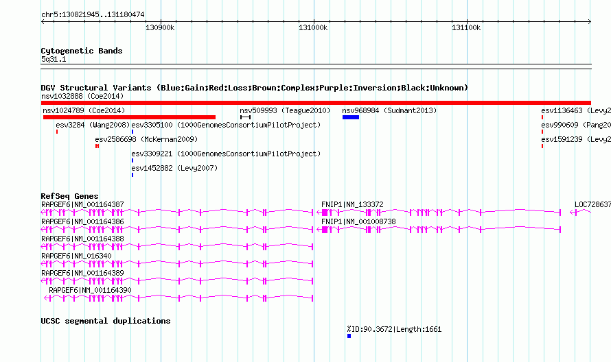Screen dimensions: 611x362
Task: Click the FNIP1 NM_133372 gene model
Action: [x=439, y=212]
